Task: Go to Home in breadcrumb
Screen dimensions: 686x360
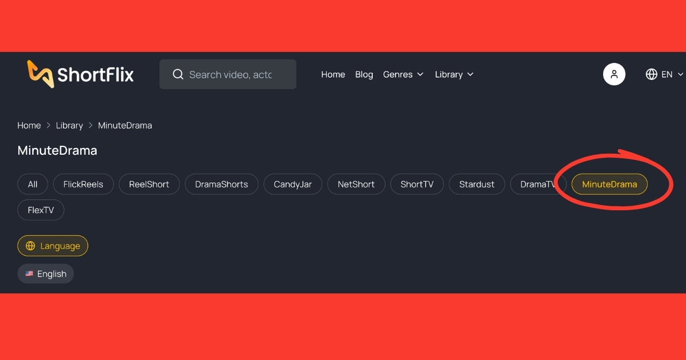Action: pyautogui.click(x=29, y=125)
